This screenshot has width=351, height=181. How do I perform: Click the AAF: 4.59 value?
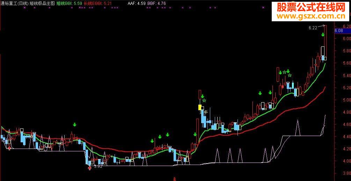pyautogui.click(x=137, y=3)
